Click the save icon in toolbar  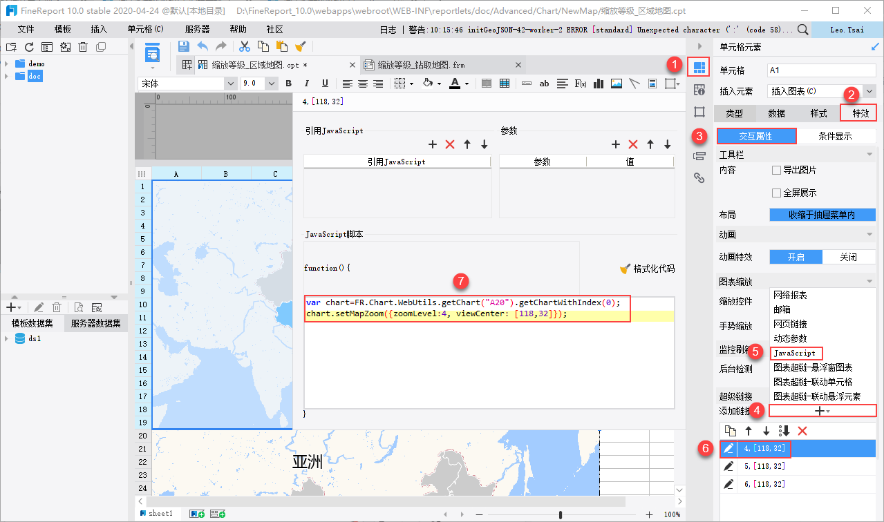[x=184, y=46]
